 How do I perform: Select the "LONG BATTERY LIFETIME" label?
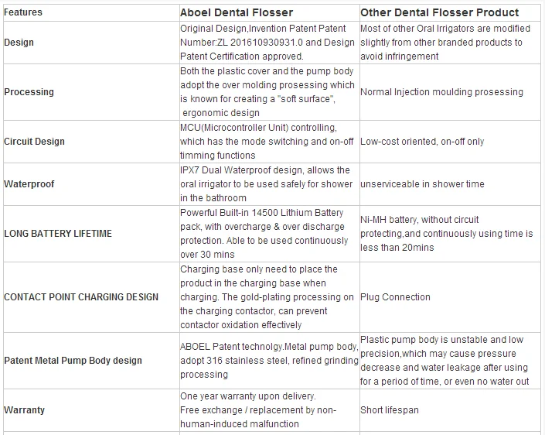tap(58, 234)
